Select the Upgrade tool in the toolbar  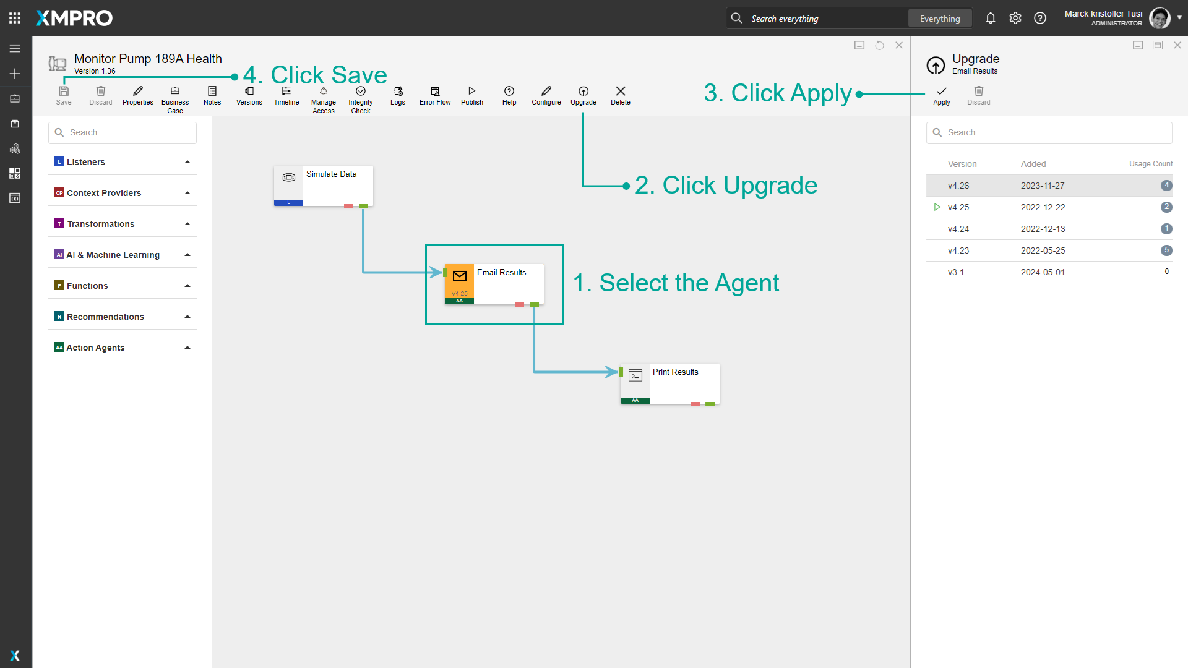582,96
